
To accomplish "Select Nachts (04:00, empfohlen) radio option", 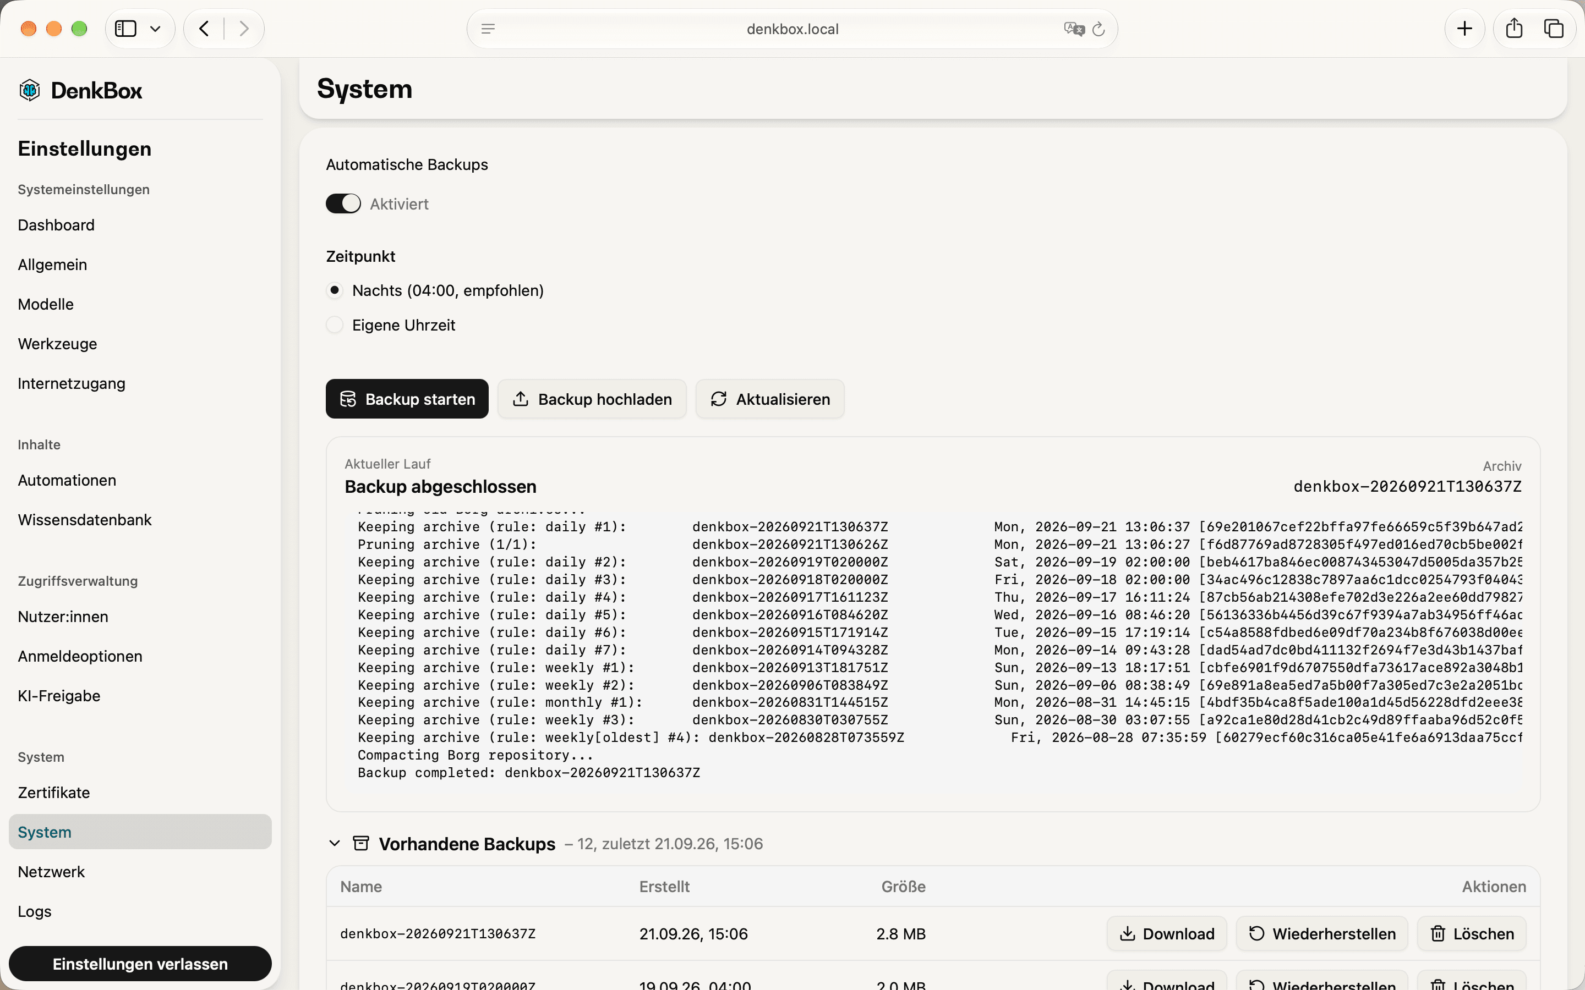I will pos(335,290).
